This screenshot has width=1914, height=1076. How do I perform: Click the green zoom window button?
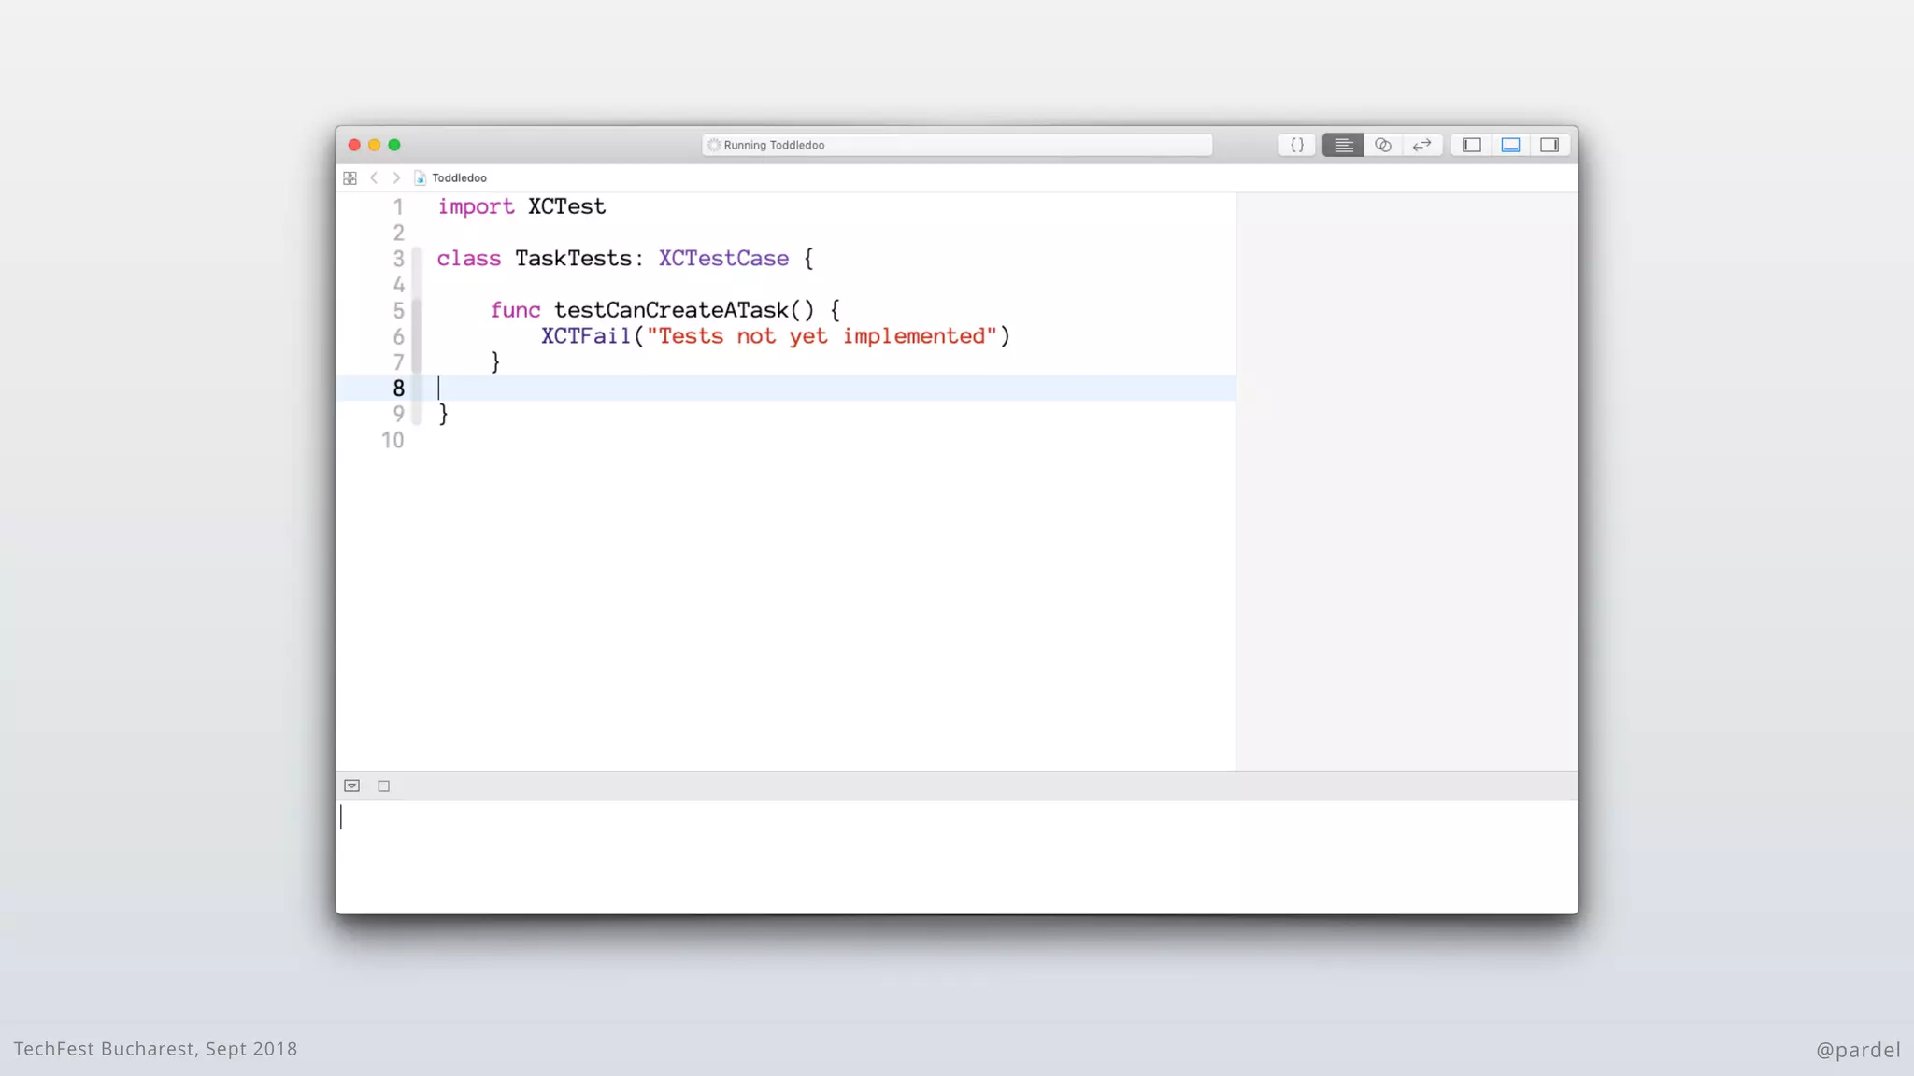pyautogui.click(x=394, y=145)
